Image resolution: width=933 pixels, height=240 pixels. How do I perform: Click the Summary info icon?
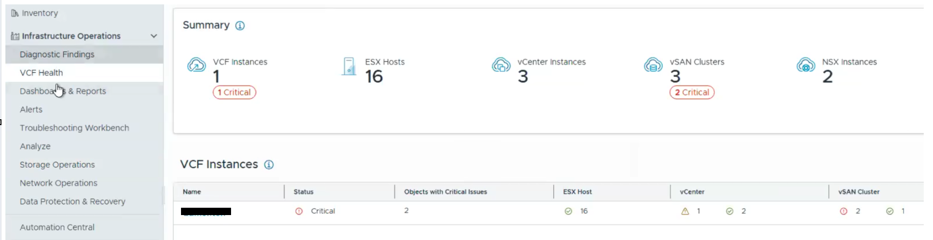coord(240,25)
